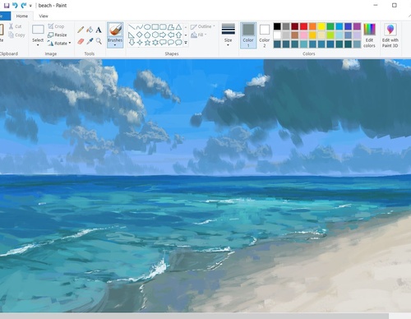The width and height of the screenshot is (411, 319).
Task: Choose the Curve shape
Action: (x=140, y=27)
